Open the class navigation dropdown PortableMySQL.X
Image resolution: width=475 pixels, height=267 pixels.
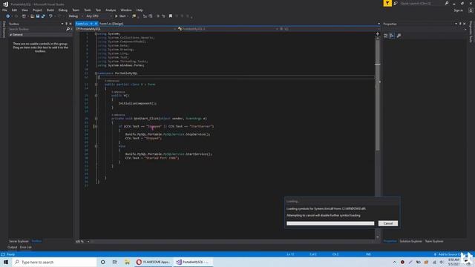pos(228,29)
